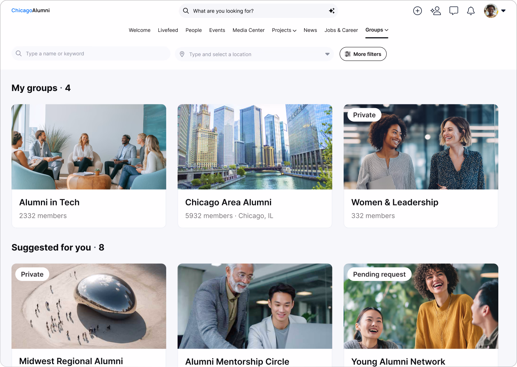The height and width of the screenshot is (367, 517).
Task: Click the name or keyword search field
Action: (x=91, y=53)
